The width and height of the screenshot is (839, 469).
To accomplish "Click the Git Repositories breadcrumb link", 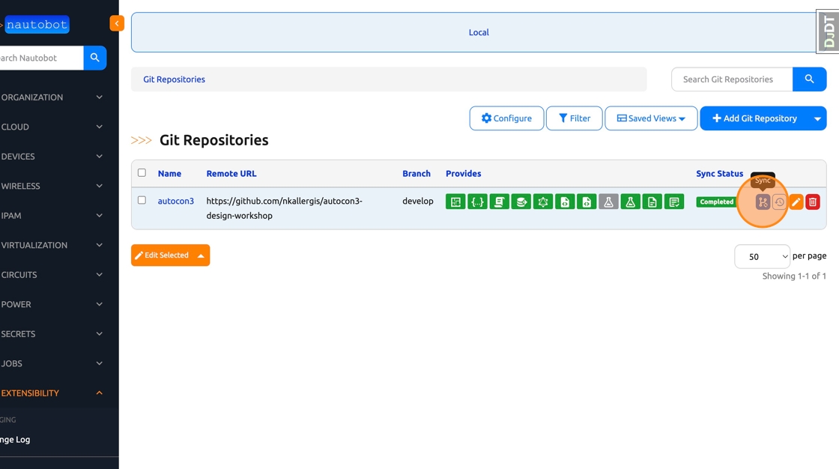I will click(174, 79).
